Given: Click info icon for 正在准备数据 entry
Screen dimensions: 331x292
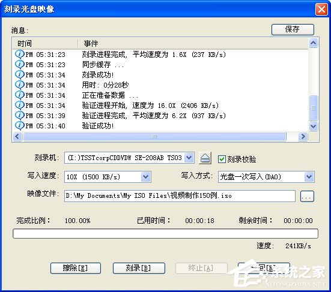Looking at the screenshot, I should 20,95.
